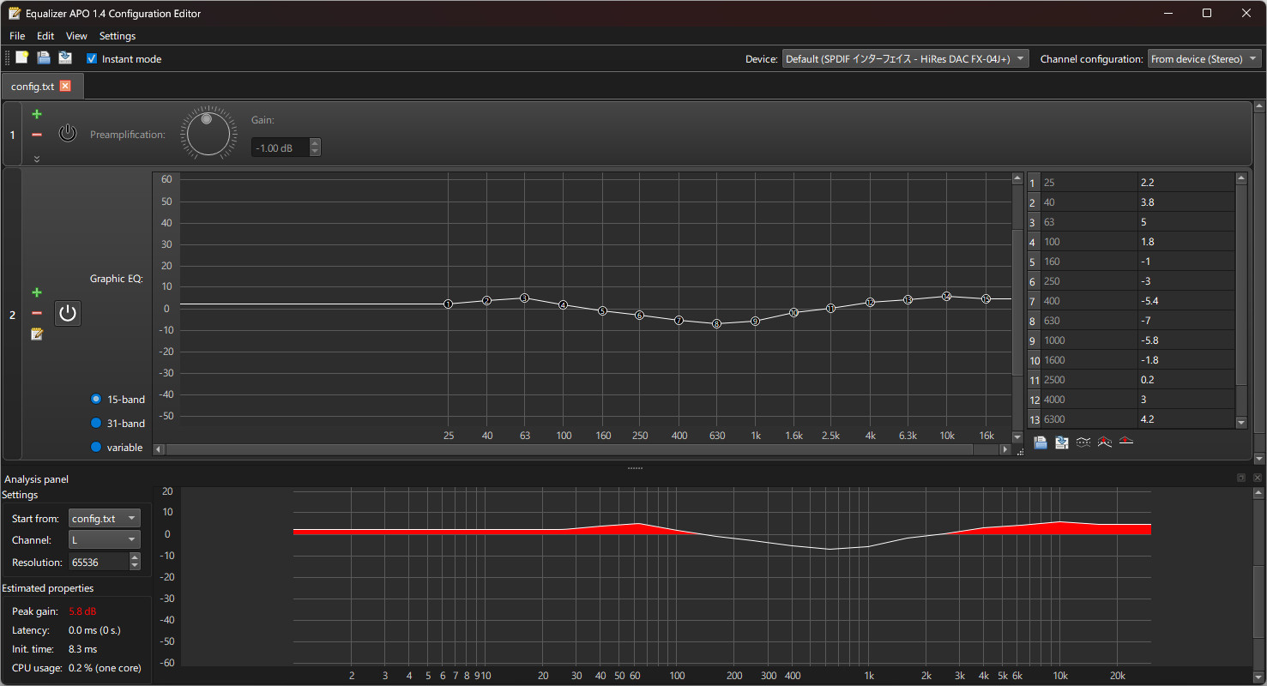Open the Channel configuration dropdown
Screen dimensions: 1267x686
[1204, 59]
